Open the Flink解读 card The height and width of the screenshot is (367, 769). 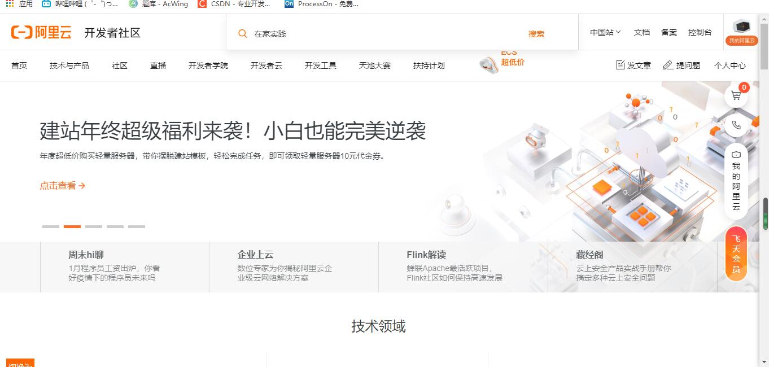pos(463,266)
